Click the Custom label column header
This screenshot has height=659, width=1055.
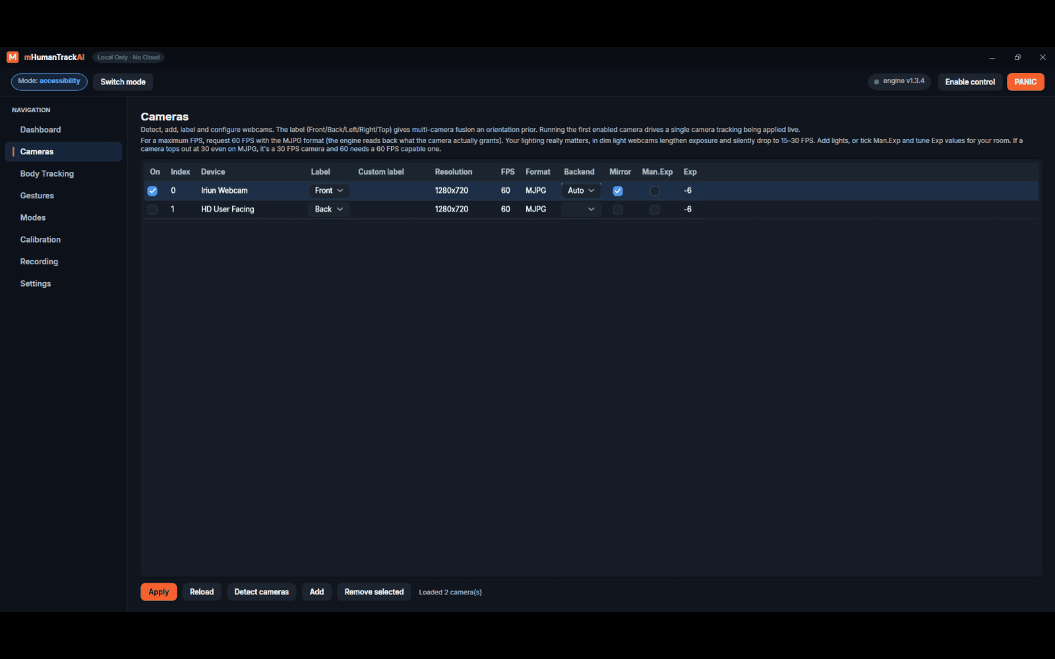[x=381, y=172]
